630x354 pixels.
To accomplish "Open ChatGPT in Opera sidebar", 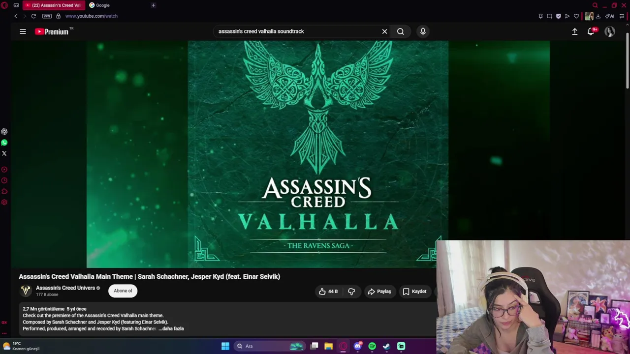I will pyautogui.click(x=4, y=131).
